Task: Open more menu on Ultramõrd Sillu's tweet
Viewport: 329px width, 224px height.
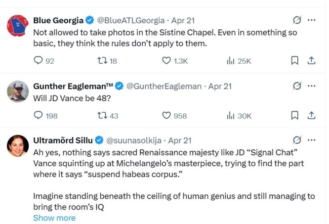Action: point(312,140)
